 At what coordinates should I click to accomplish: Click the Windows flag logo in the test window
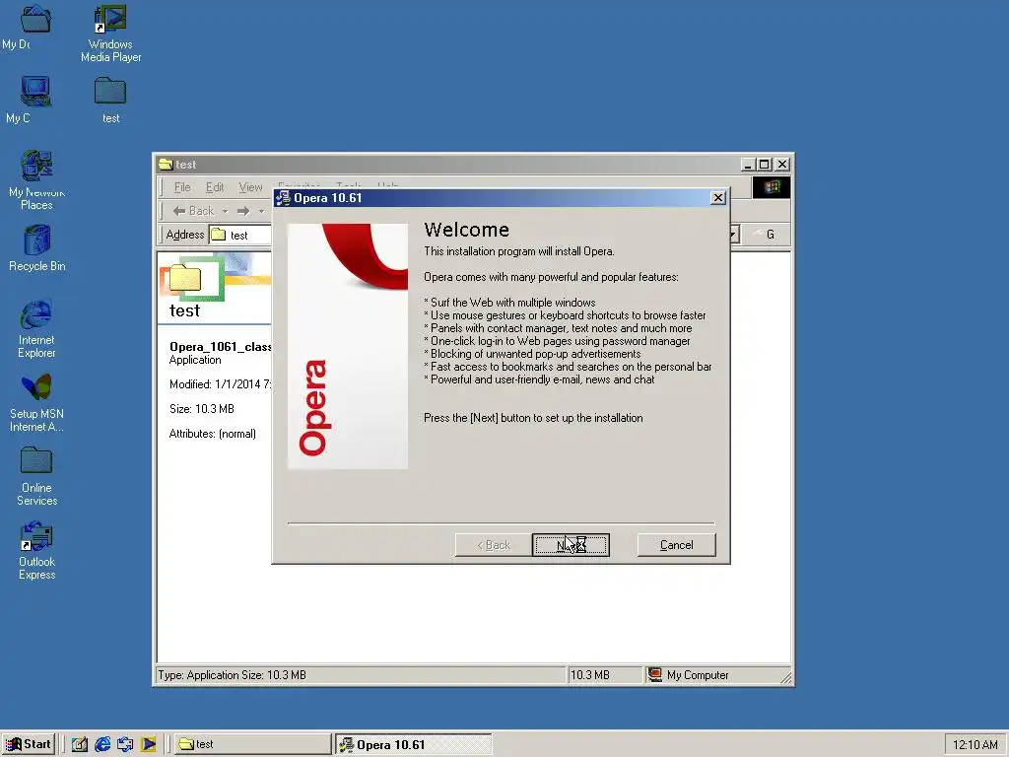772,187
